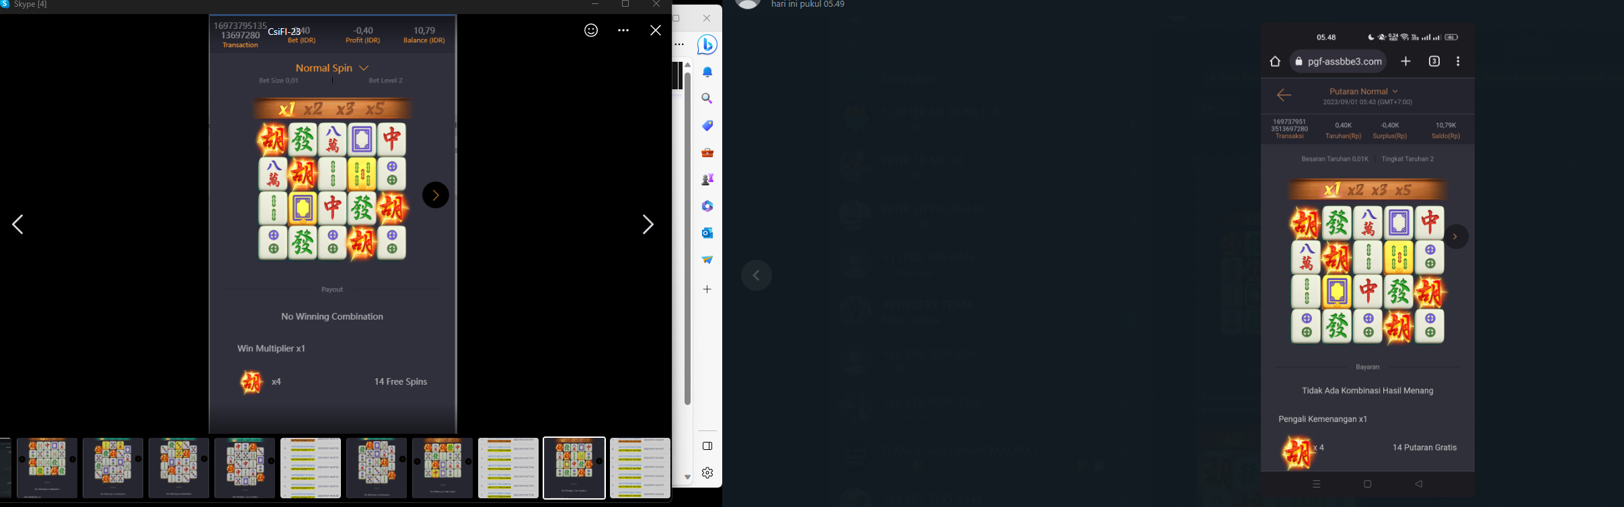Click the scroll-down arrow of the Edge scrollbar

point(687,477)
